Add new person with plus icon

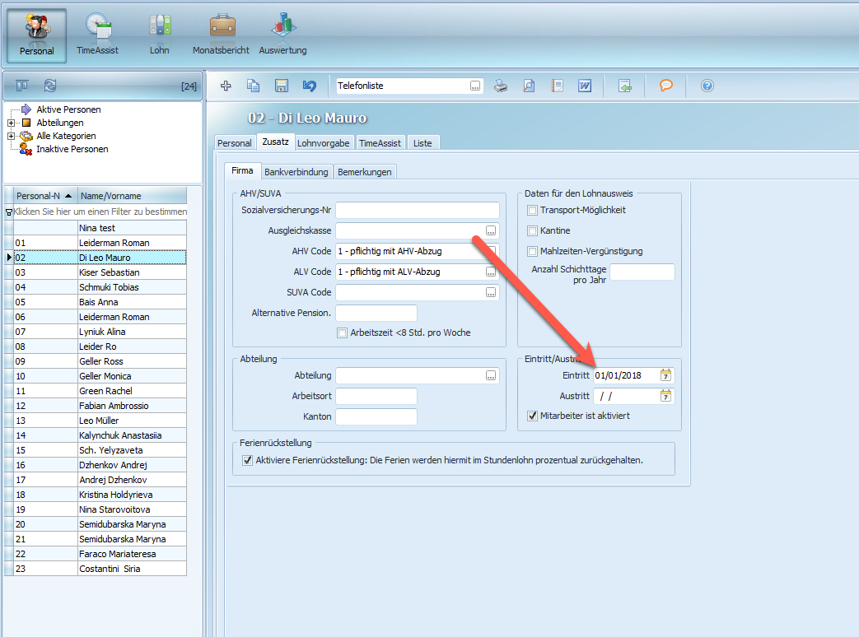click(226, 86)
